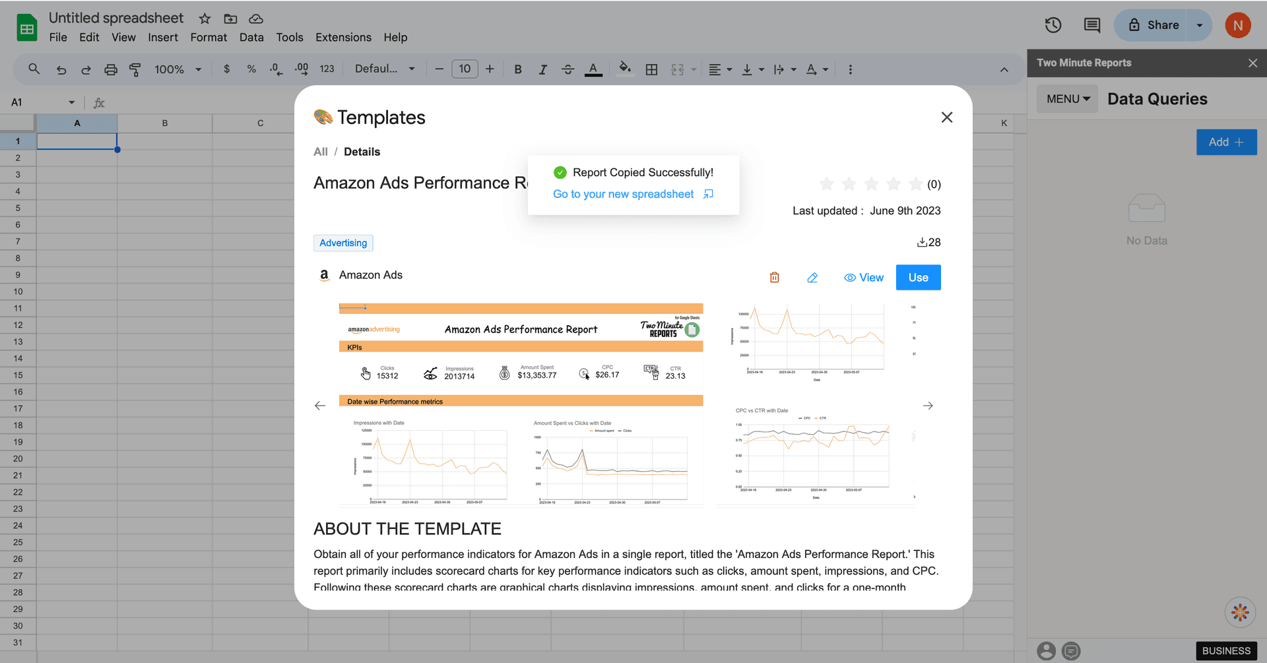
Task: Print the spreadsheet
Action: (110, 69)
